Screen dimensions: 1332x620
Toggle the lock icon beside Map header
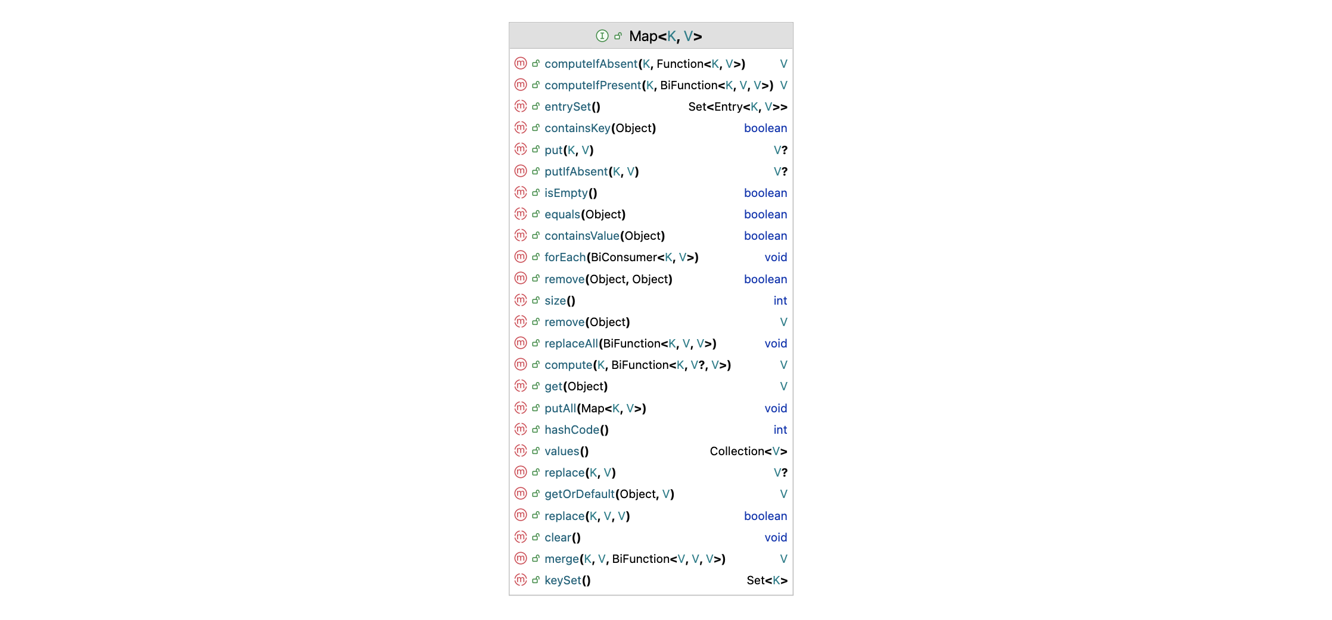pyautogui.click(x=618, y=36)
